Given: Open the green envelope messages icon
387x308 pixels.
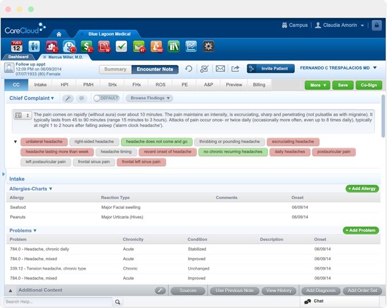Looking at the screenshot, I should pos(138,47).
